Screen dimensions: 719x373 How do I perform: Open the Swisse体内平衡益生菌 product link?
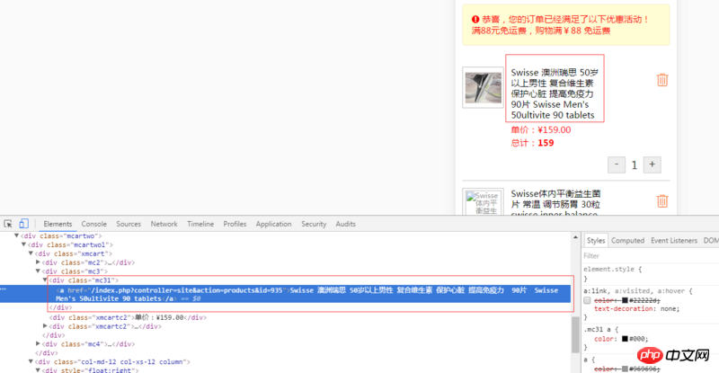[555, 204]
